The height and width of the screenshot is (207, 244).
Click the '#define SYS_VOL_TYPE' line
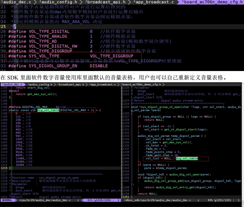71,56
